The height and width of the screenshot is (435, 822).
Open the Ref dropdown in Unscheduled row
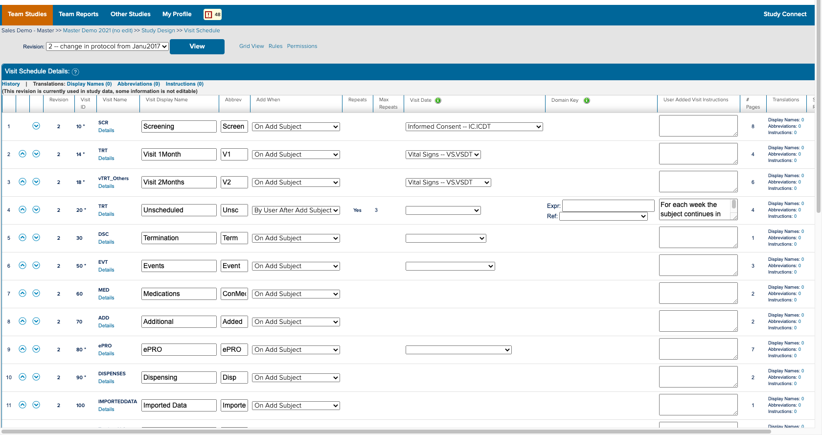(603, 216)
